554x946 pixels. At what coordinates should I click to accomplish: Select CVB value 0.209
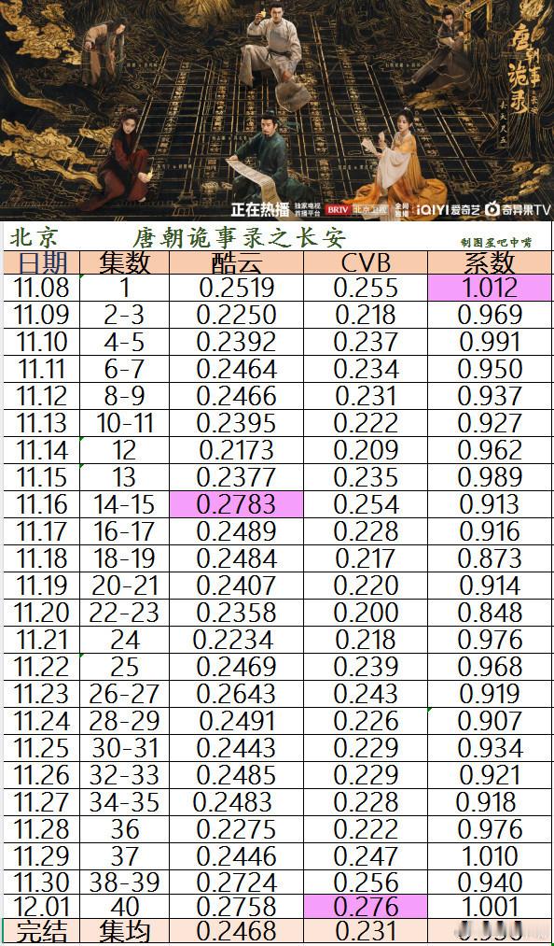(x=366, y=451)
